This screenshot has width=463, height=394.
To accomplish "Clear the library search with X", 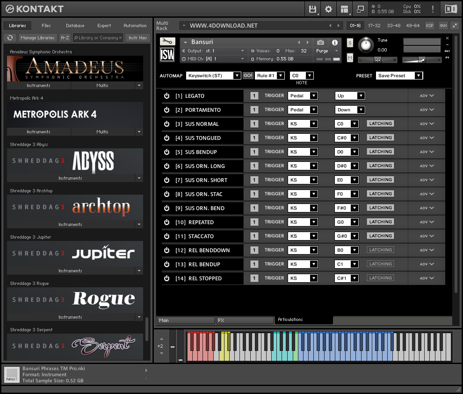I will (121, 38).
